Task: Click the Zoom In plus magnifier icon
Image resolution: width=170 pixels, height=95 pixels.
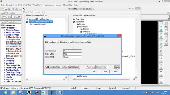Action: coord(161,65)
